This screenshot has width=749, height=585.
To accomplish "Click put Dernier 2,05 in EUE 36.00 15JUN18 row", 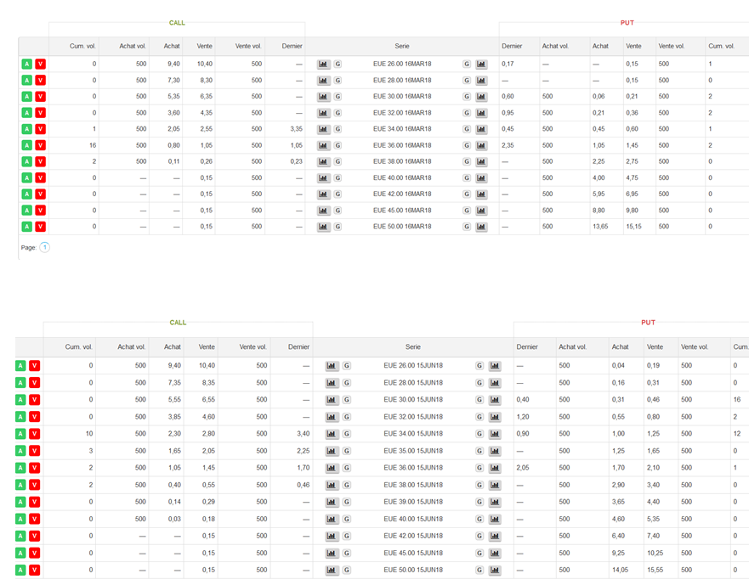I will click(x=523, y=468).
